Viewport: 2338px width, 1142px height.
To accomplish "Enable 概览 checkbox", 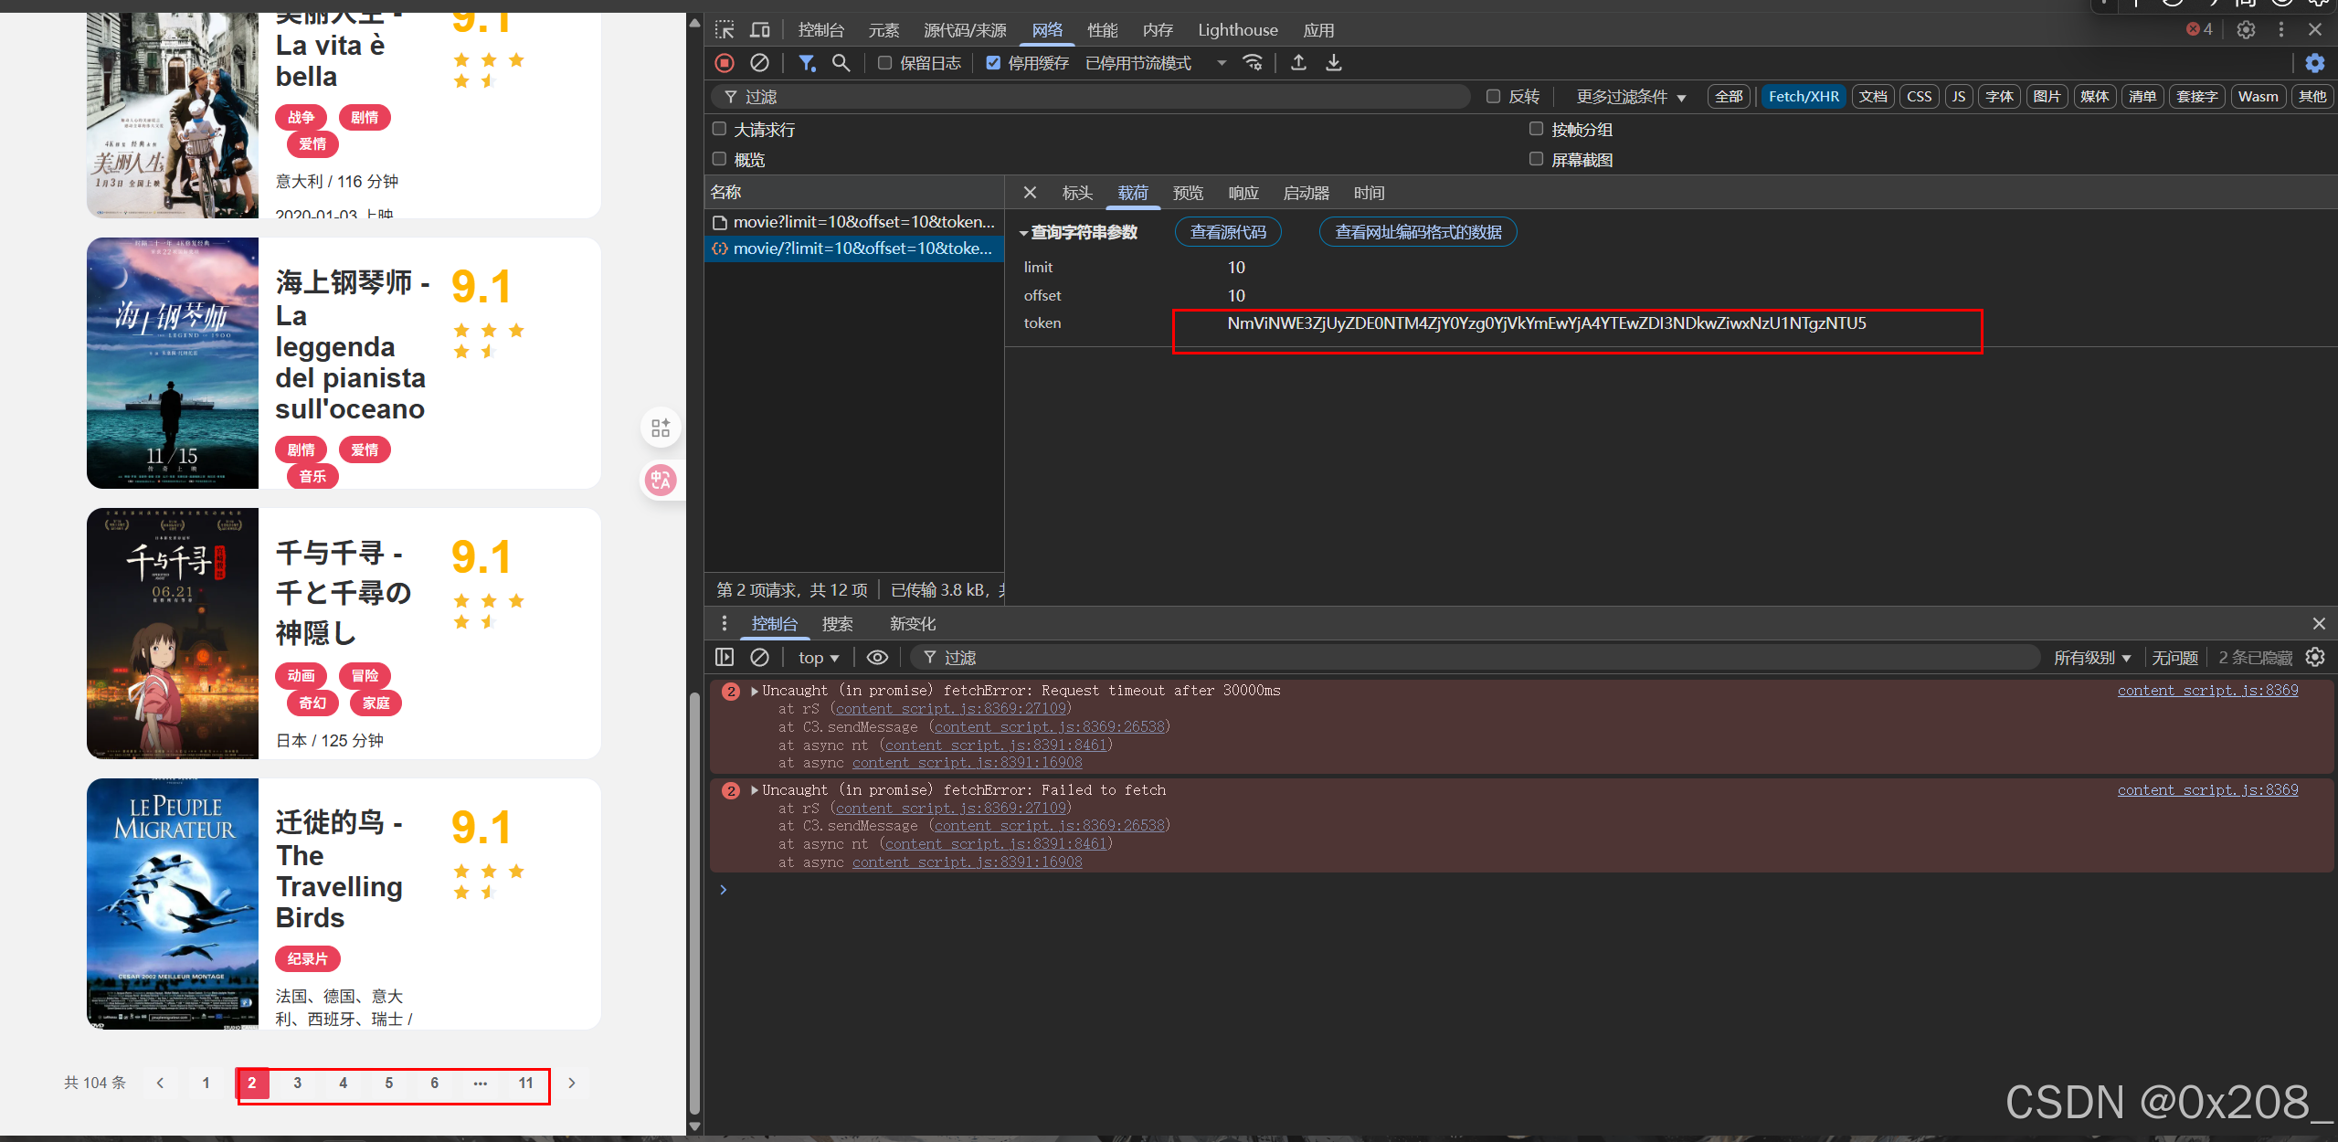I will pyautogui.click(x=720, y=159).
